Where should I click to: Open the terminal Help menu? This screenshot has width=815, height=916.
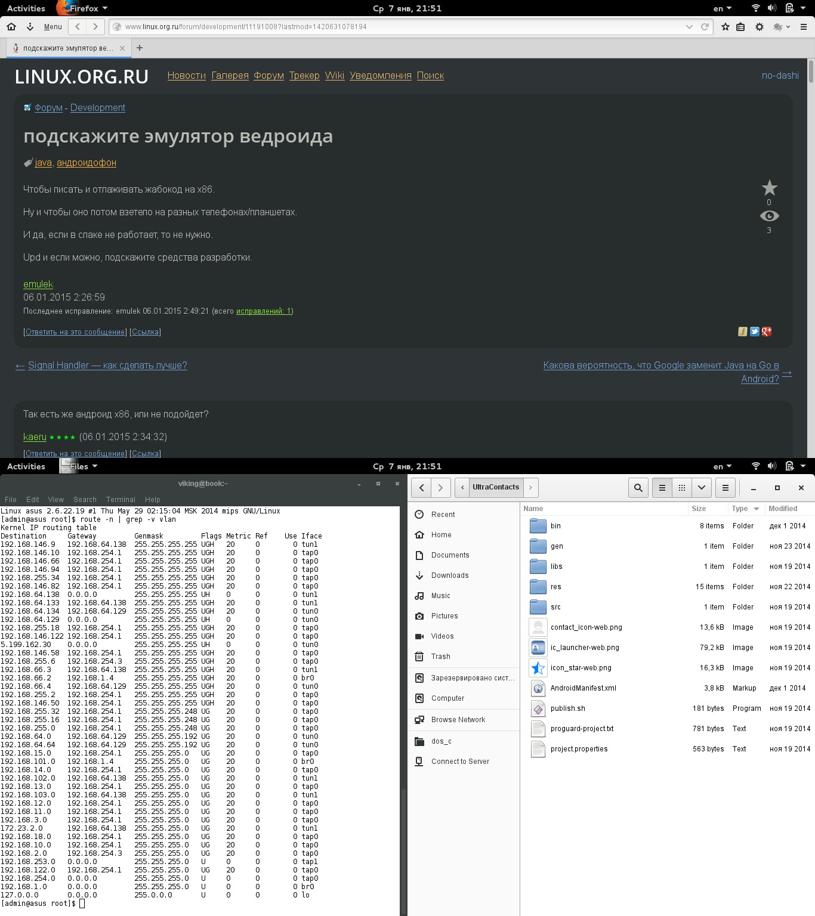[153, 500]
